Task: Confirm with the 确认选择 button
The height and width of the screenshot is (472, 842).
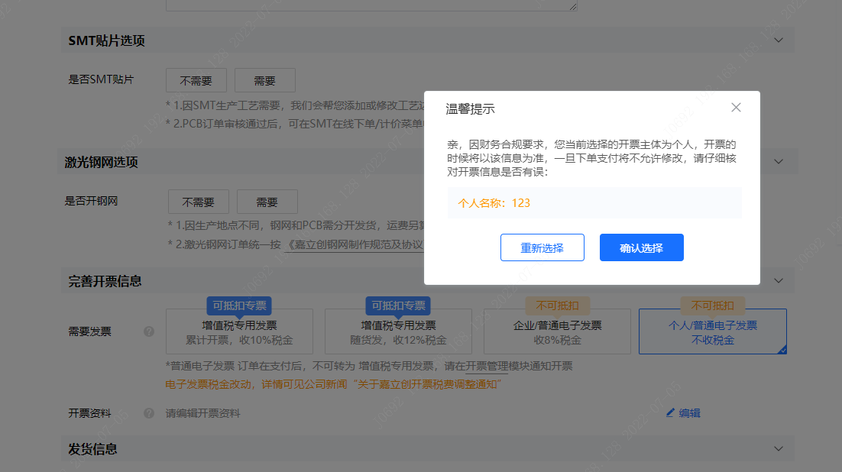Action: tap(641, 247)
